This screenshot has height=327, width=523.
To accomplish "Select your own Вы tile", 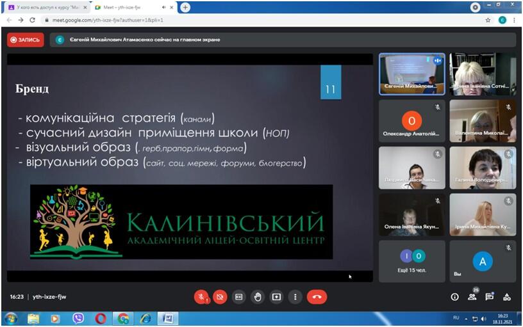I will [x=483, y=261].
